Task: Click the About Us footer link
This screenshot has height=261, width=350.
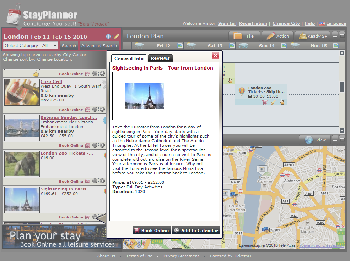Action: [x=106, y=256]
